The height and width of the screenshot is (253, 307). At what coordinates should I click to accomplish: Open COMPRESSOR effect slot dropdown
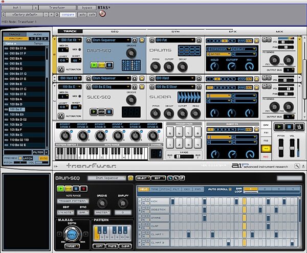pyautogui.click(x=218, y=49)
